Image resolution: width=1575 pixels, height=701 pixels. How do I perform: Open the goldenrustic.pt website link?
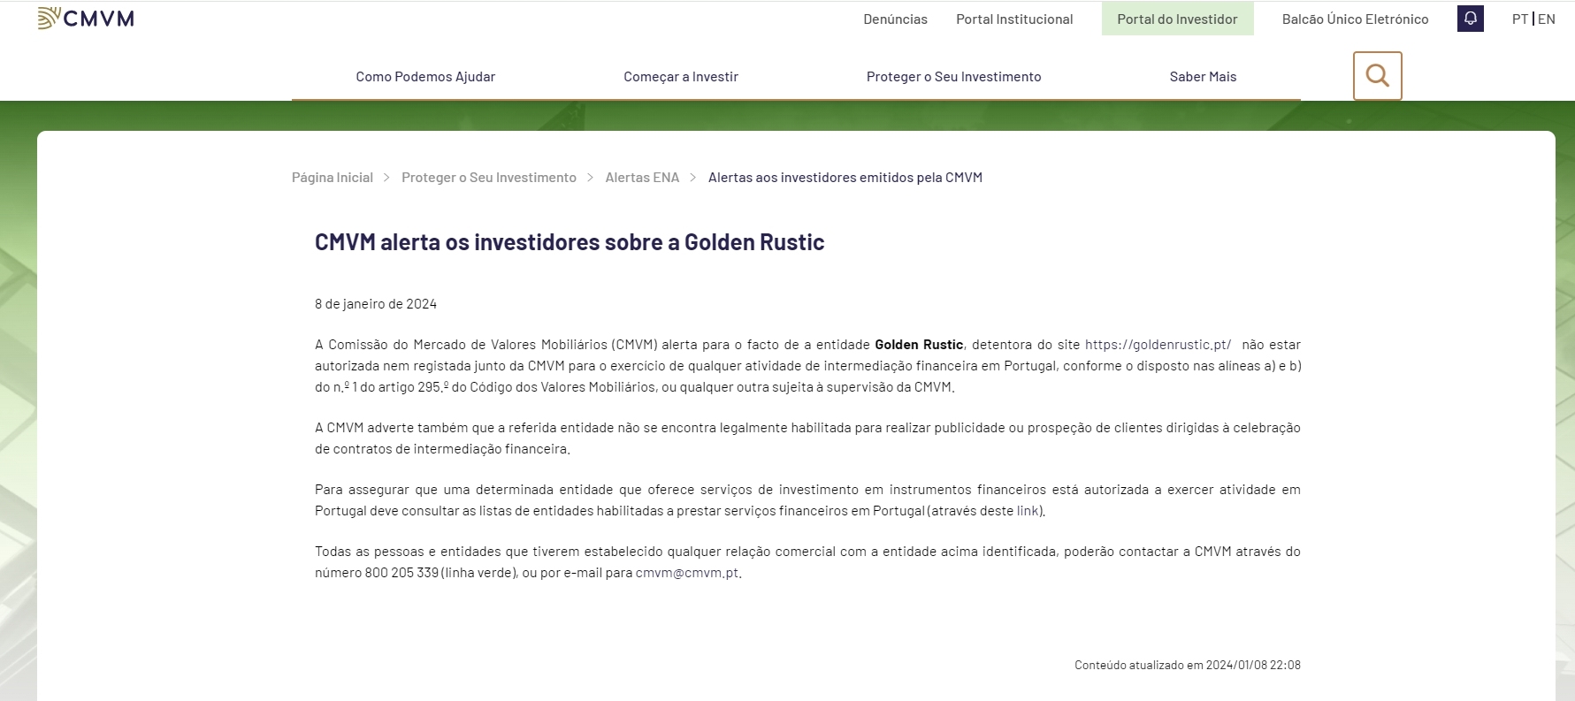pos(1157,345)
